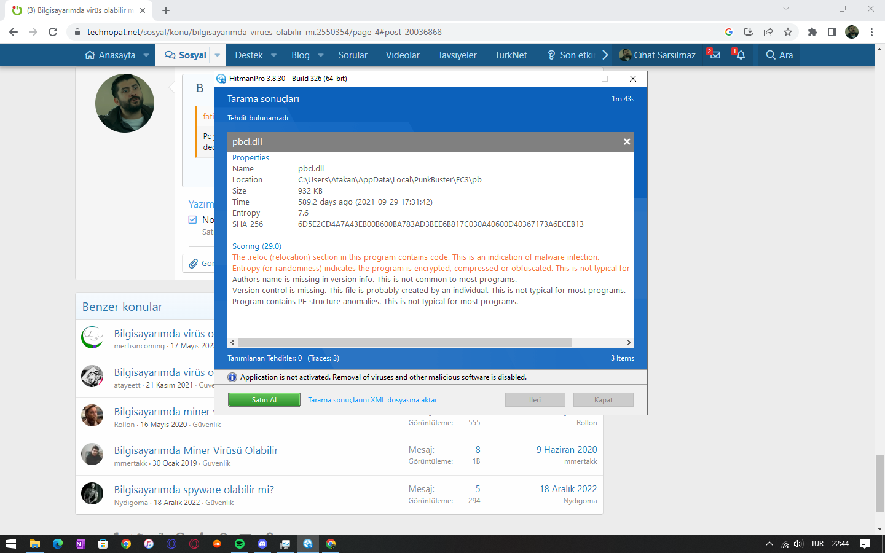Click the green Satın Al button
The image size is (885, 553).
point(264,400)
